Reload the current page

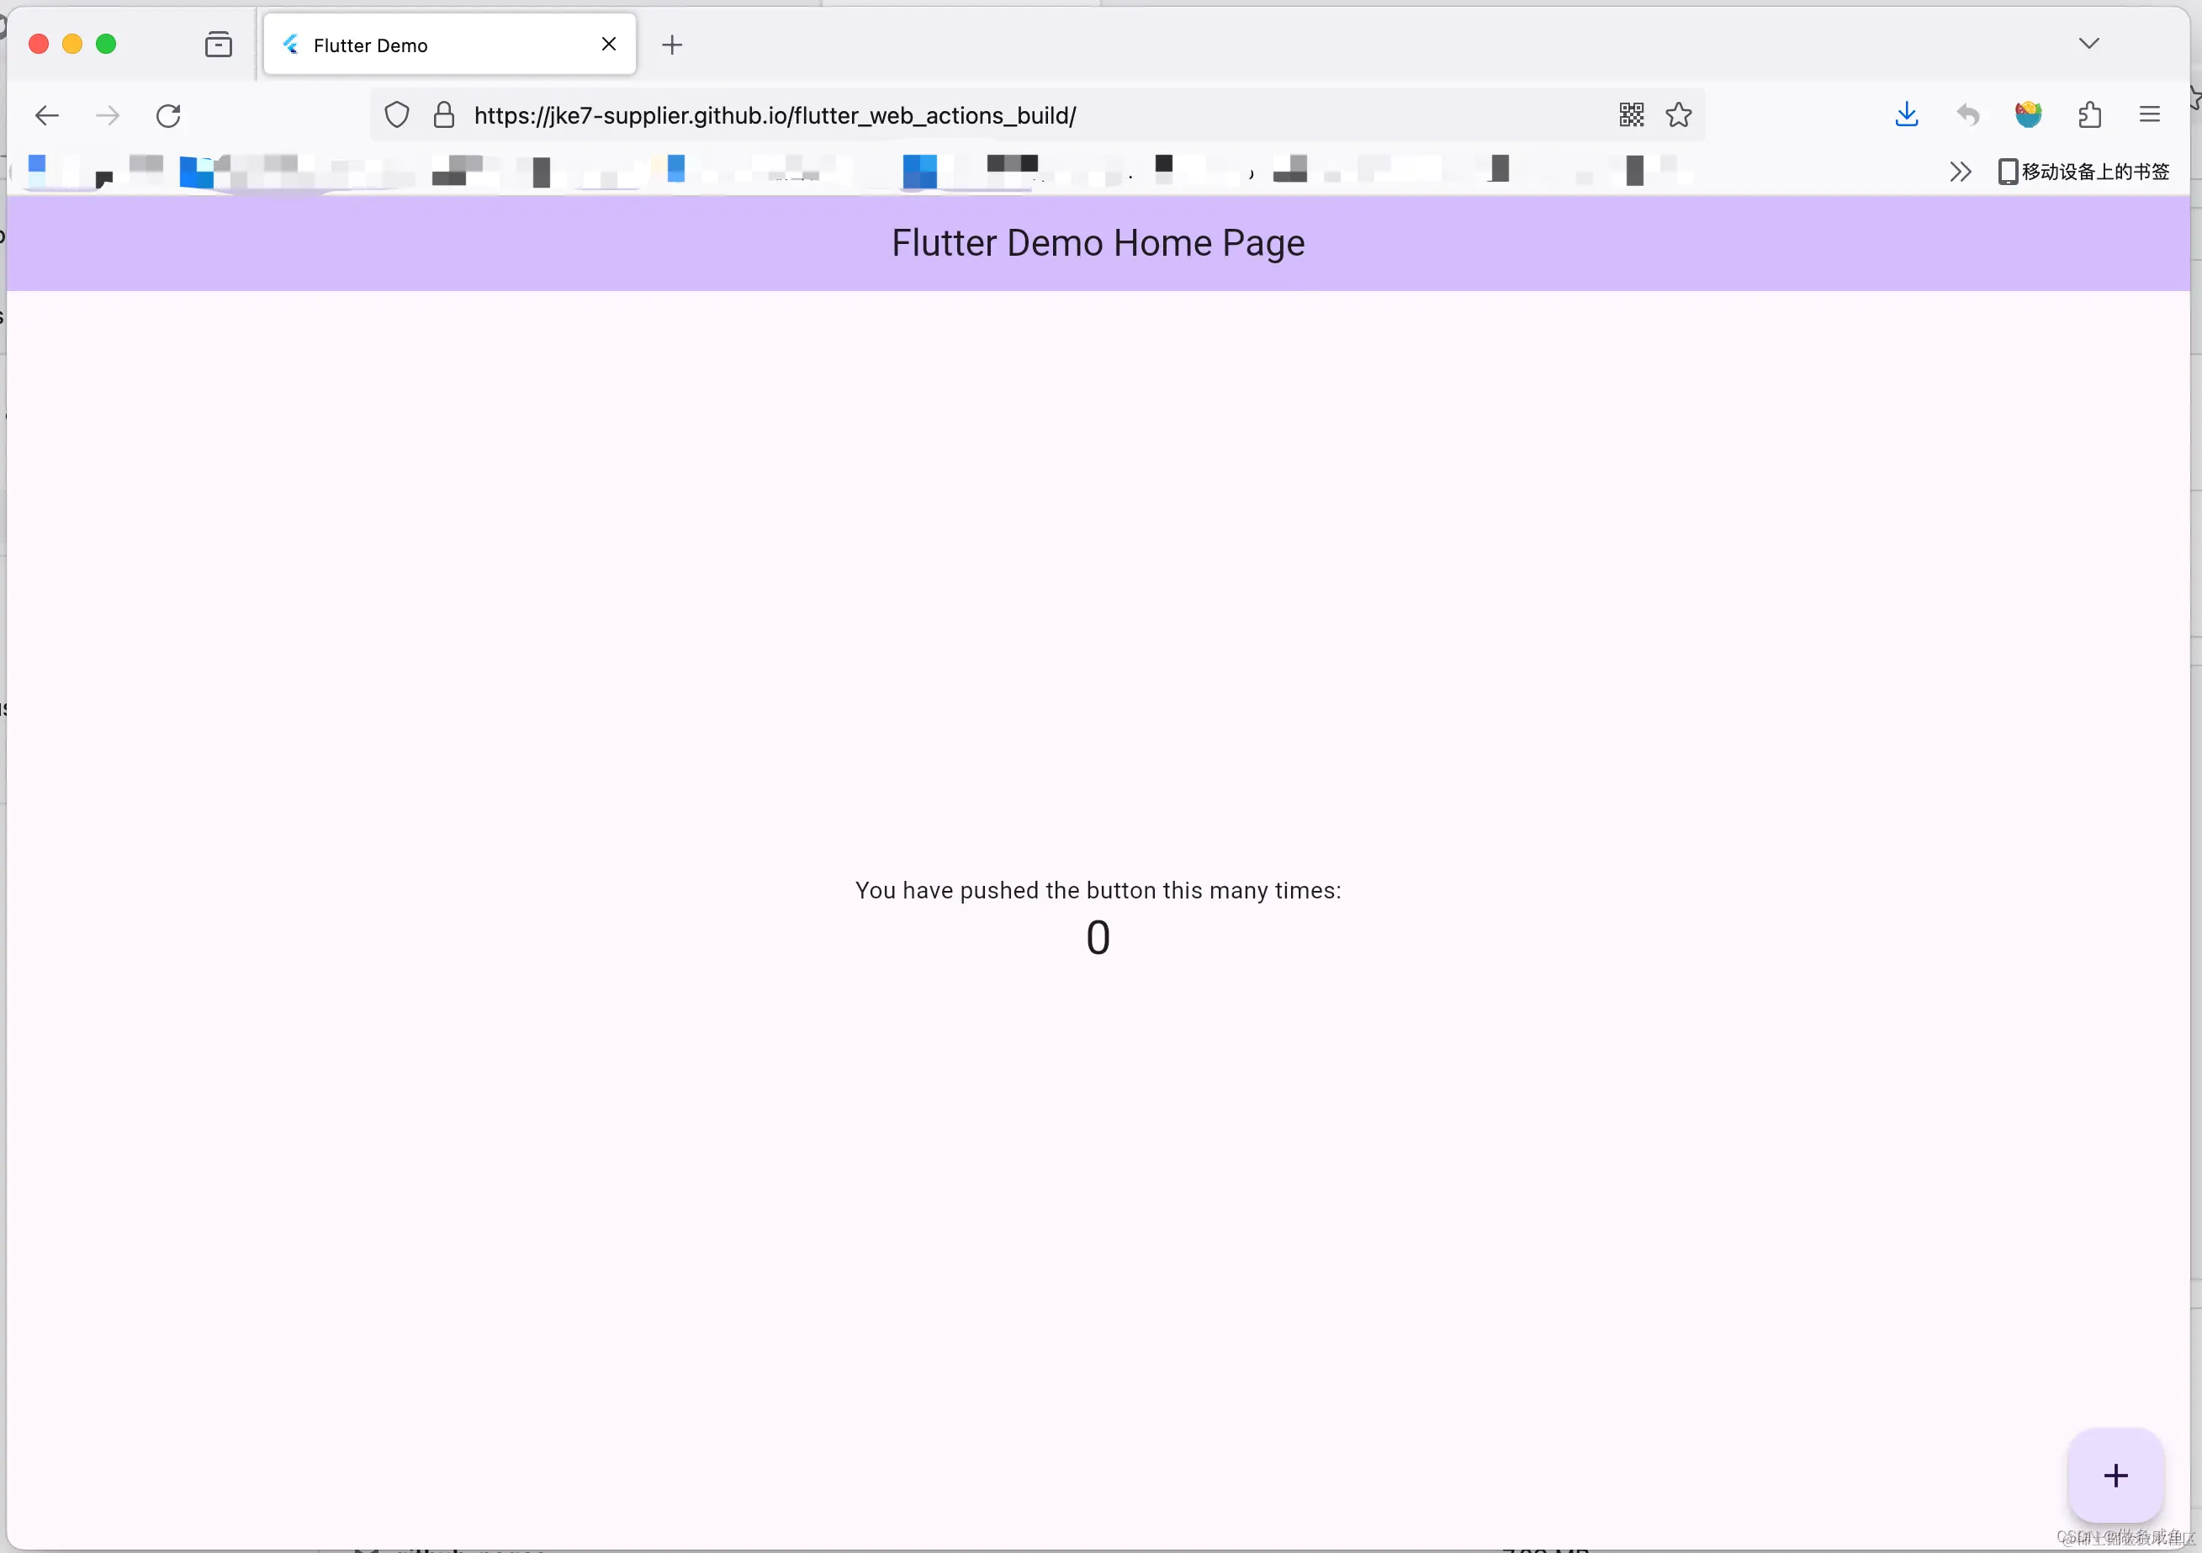point(169,116)
